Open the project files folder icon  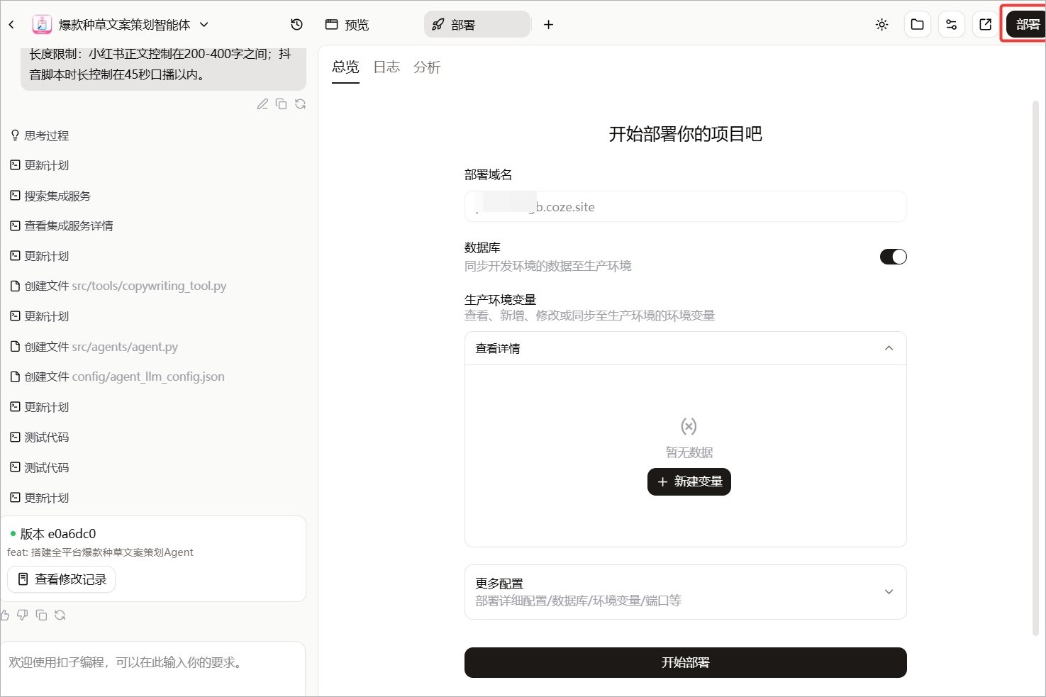tap(917, 25)
